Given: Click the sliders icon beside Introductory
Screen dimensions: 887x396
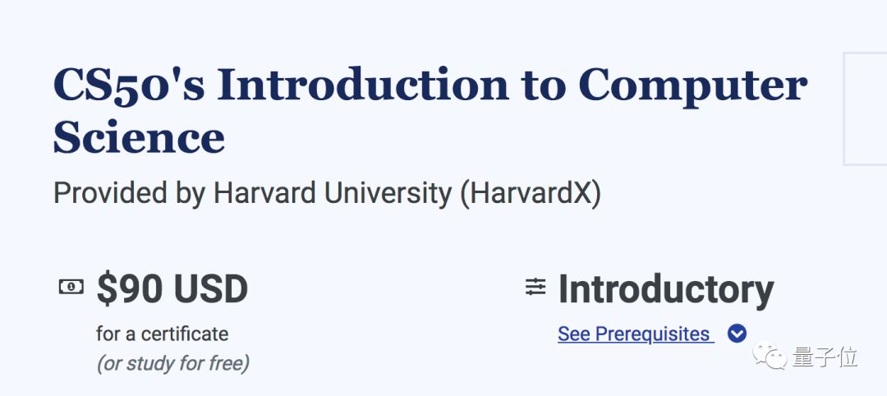Looking at the screenshot, I should [x=535, y=287].
